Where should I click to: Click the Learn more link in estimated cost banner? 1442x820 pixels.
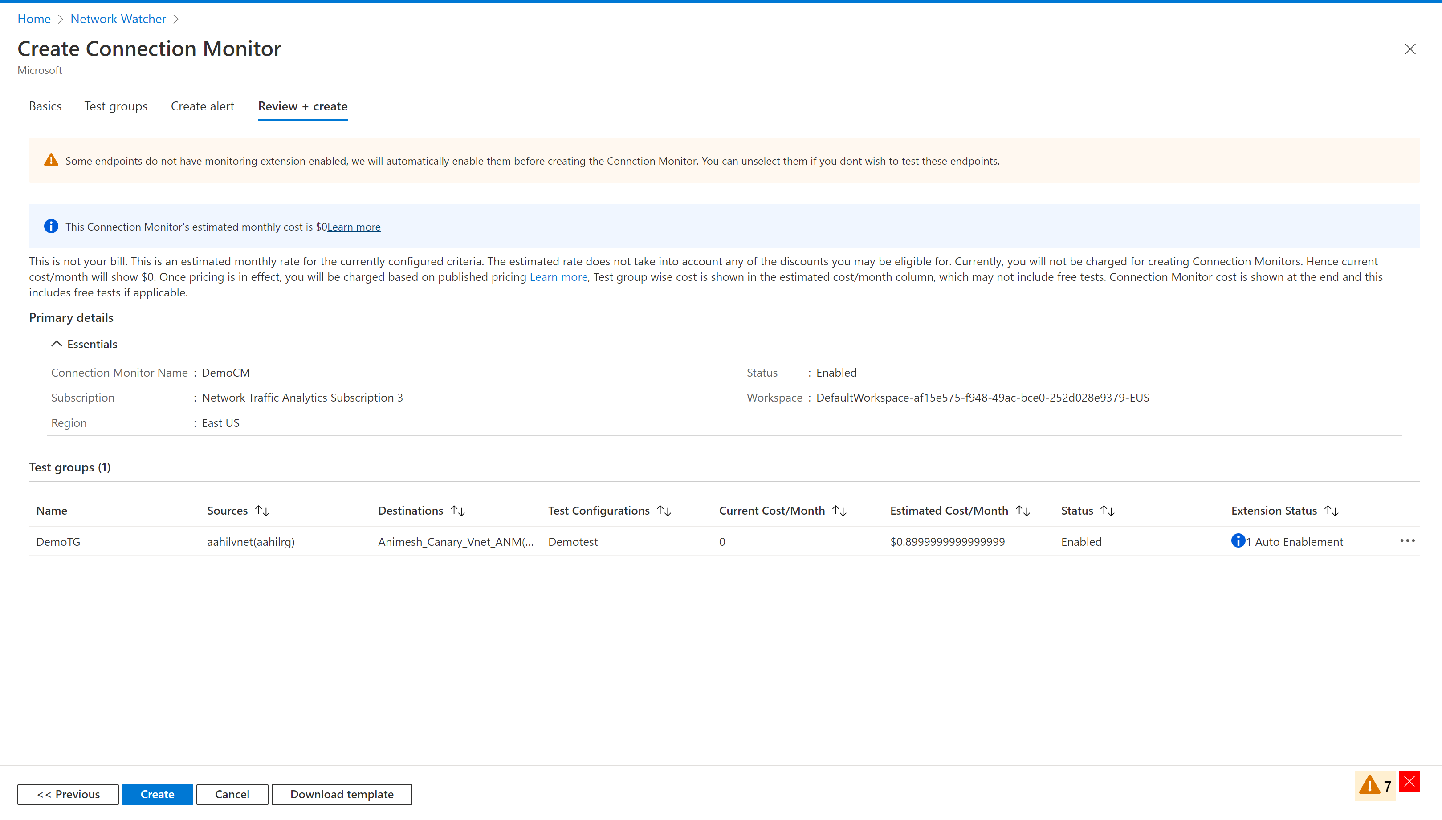[x=354, y=227]
